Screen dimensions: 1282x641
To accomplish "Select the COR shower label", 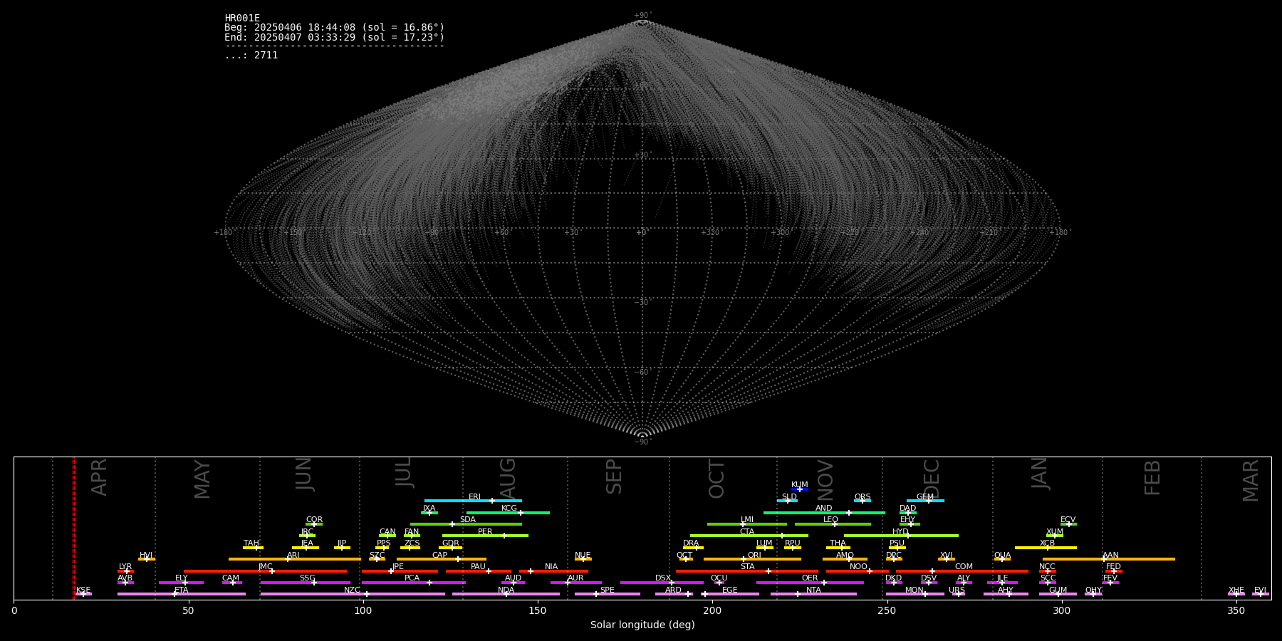I will (x=314, y=520).
